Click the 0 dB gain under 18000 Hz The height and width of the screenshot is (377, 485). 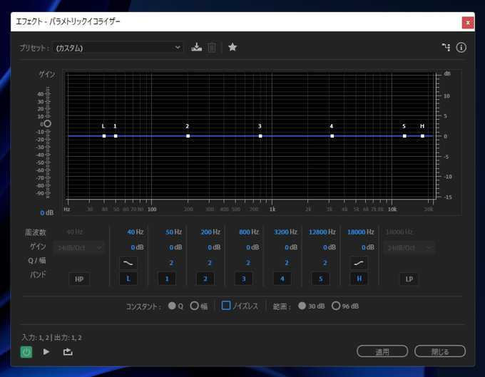(368, 247)
